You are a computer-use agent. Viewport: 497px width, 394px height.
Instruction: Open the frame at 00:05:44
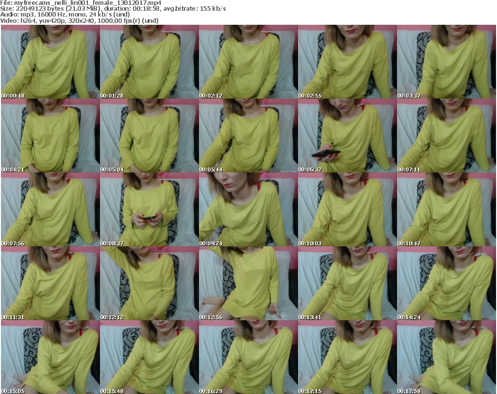pos(248,136)
